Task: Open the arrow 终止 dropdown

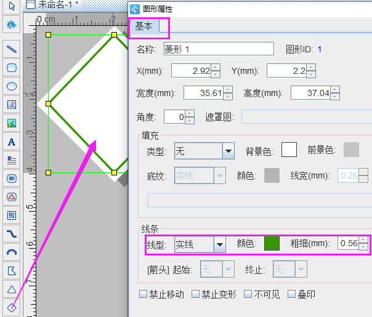Action: pos(301,269)
